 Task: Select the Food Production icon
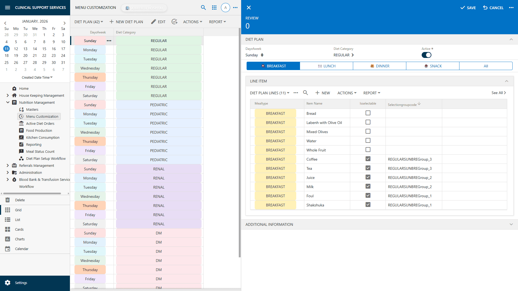(22, 130)
